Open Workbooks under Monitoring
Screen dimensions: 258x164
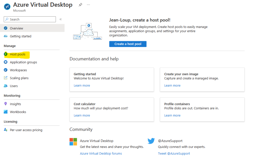tap(18, 112)
